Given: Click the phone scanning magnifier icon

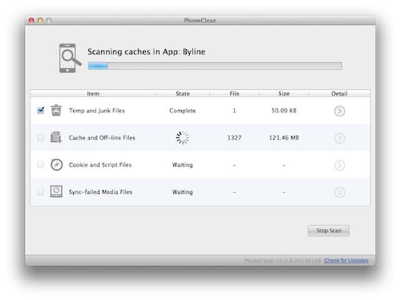Looking at the screenshot, I should (x=70, y=58).
